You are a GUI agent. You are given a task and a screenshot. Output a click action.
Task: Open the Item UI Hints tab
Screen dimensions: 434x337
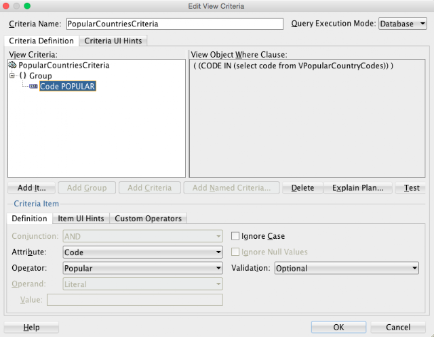(81, 219)
